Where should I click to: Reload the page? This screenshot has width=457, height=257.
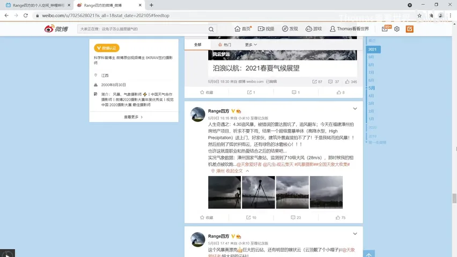[26, 16]
